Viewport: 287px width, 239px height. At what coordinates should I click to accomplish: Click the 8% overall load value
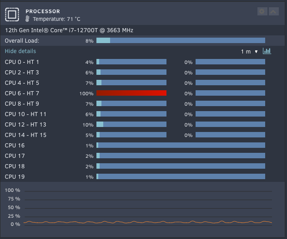(89, 41)
